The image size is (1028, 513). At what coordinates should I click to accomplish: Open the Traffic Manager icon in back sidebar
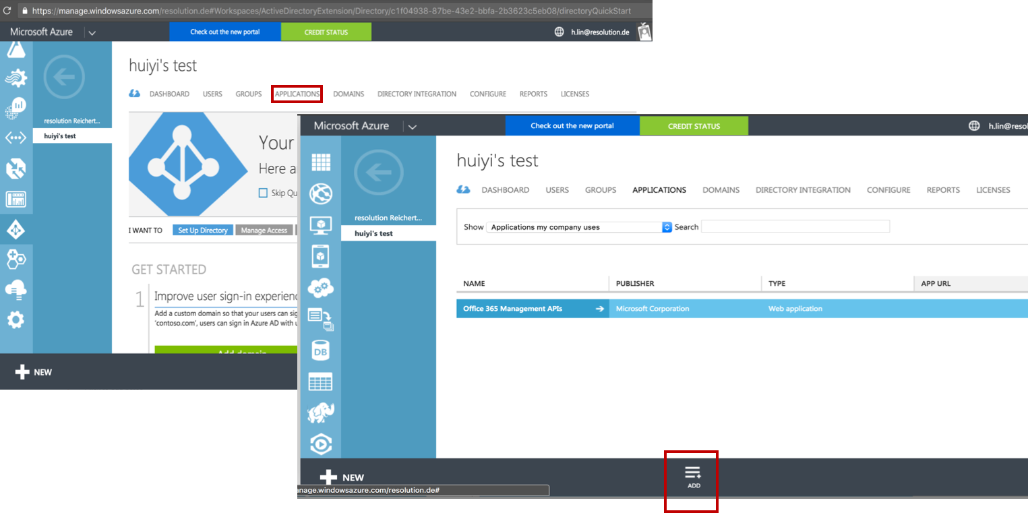tap(16, 169)
